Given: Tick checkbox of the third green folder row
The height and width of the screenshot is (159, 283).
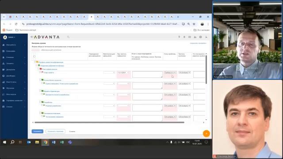Looking at the screenshot, I should (x=40, y=102).
